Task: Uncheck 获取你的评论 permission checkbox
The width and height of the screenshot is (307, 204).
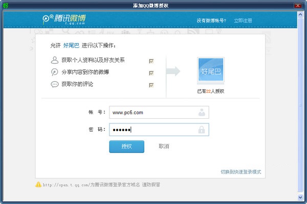Action: [151, 85]
